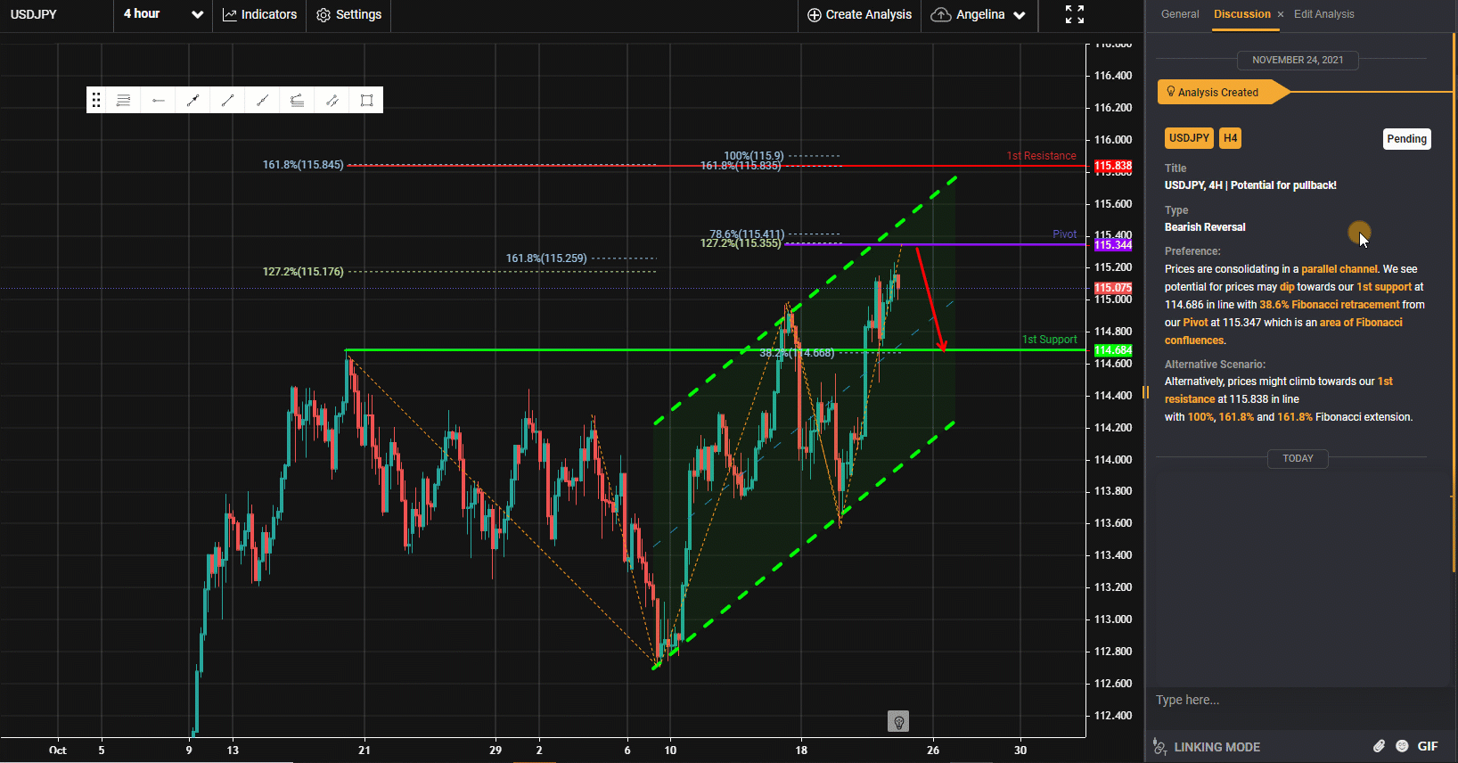1458x763 pixels.
Task: Click the USDJPY symbol tag in analysis
Action: (x=1189, y=138)
